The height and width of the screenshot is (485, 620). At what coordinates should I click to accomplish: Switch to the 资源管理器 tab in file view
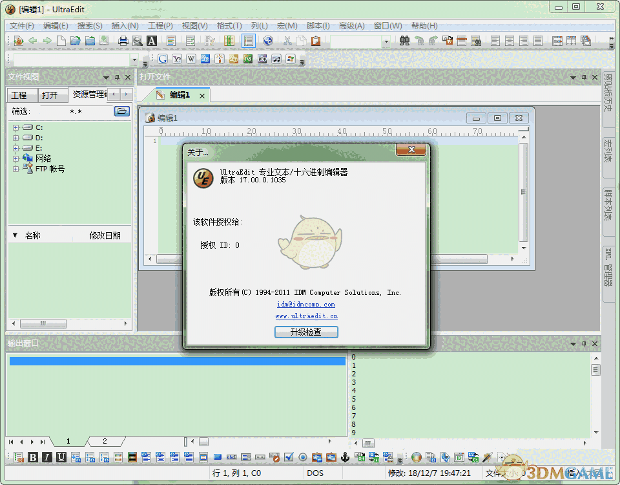pos(91,95)
